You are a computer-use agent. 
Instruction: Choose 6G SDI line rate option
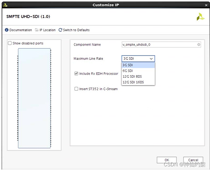tap(138, 71)
